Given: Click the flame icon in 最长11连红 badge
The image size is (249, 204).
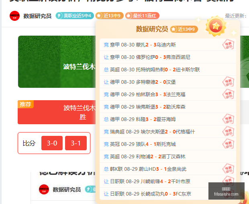Looking at the screenshot, I should pyautogui.click(x=129, y=16).
